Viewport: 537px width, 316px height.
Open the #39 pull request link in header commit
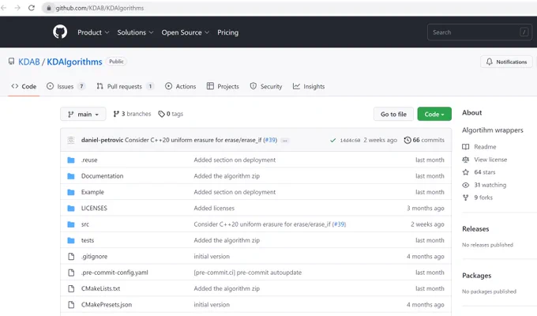coord(270,140)
